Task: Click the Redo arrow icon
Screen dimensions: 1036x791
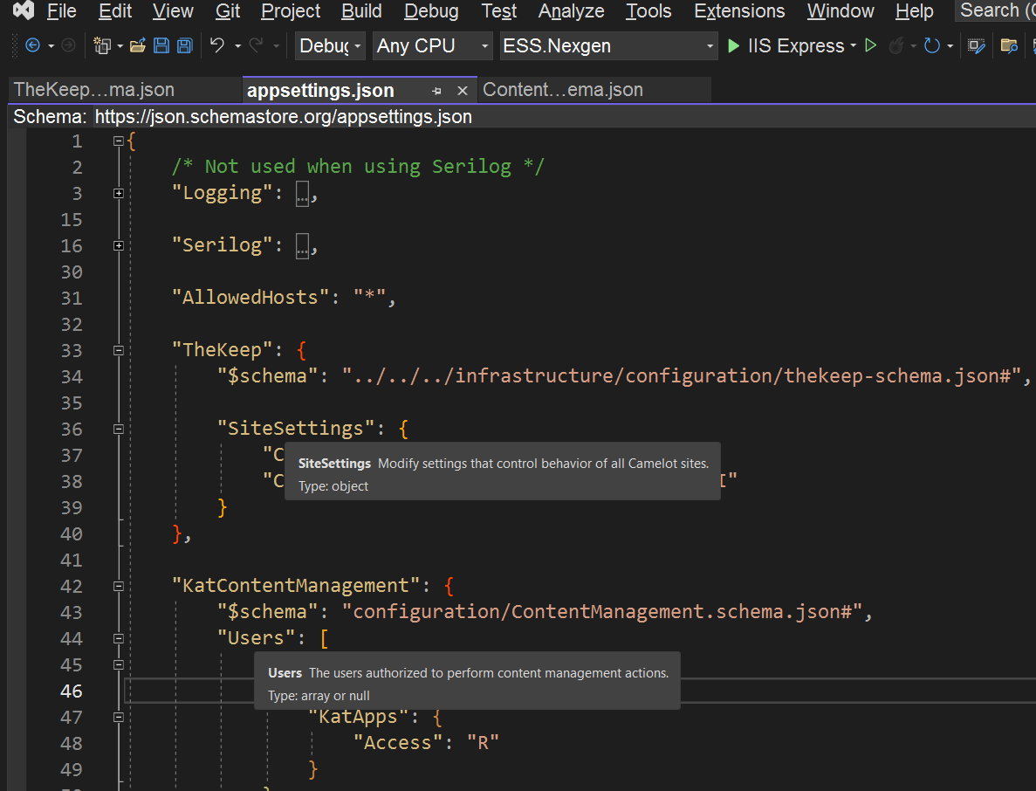Action: tap(257, 45)
